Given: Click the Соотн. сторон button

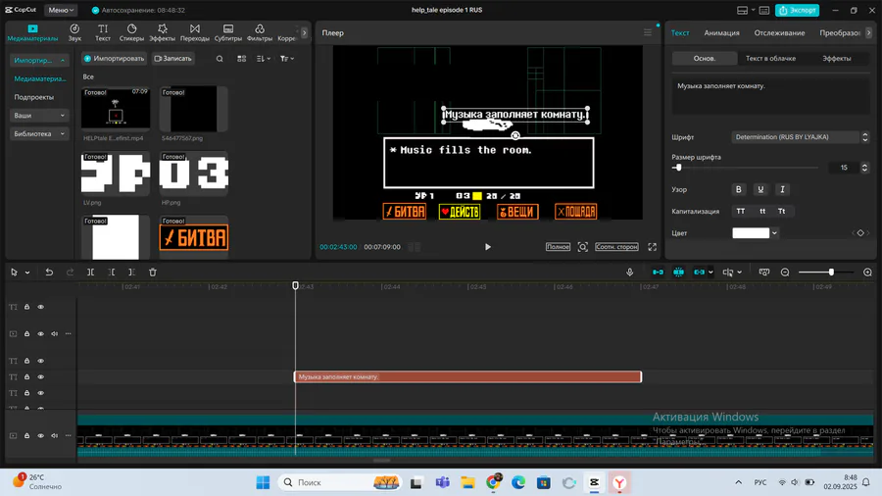Looking at the screenshot, I should (616, 247).
